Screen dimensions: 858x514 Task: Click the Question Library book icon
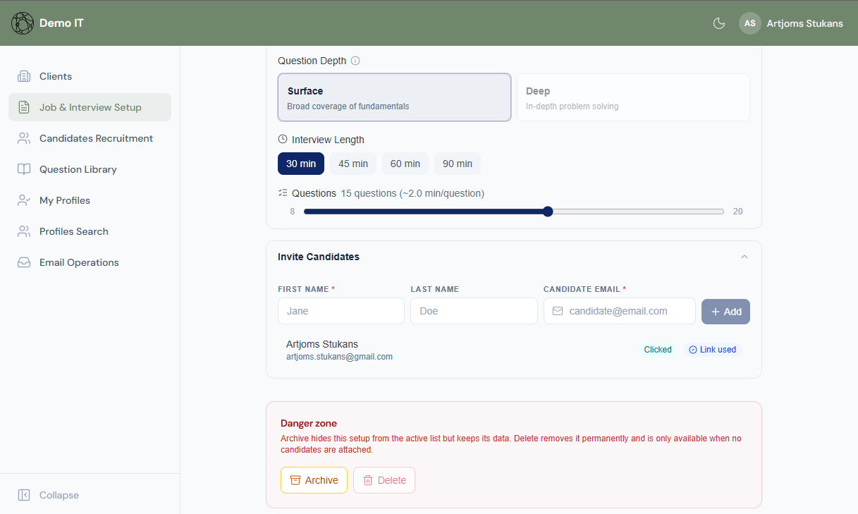coord(24,169)
